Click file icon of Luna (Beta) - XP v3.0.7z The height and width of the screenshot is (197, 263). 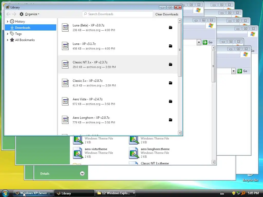pyautogui.click(x=65, y=27)
